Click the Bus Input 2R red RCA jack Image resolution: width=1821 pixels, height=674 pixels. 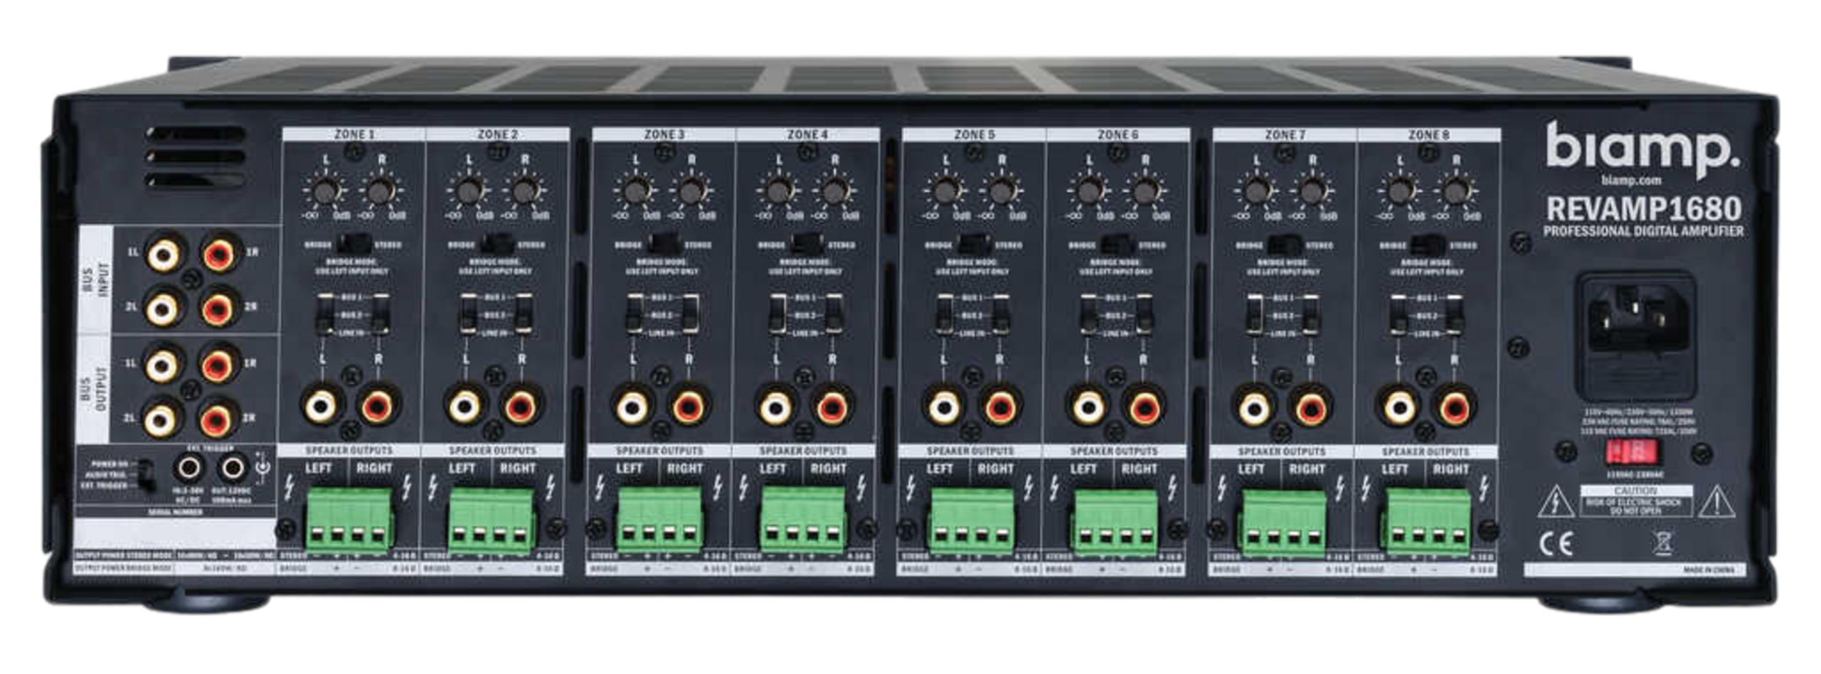pyautogui.click(x=218, y=309)
